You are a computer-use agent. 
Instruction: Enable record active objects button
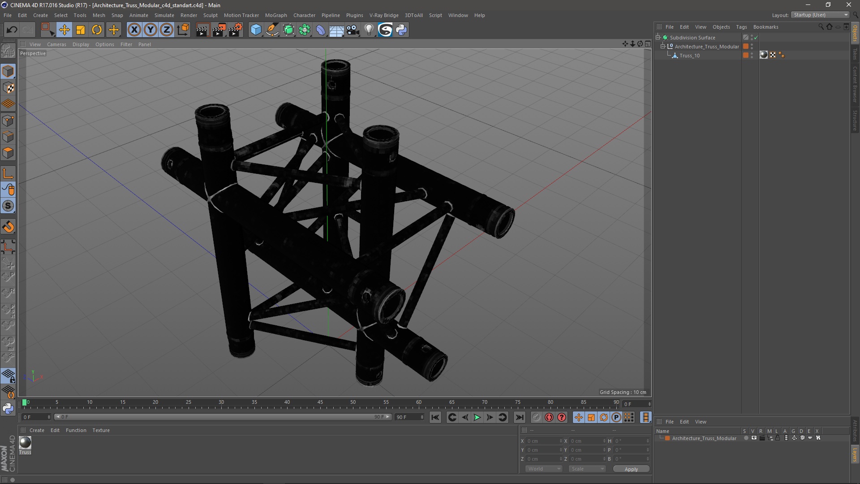[x=536, y=417]
